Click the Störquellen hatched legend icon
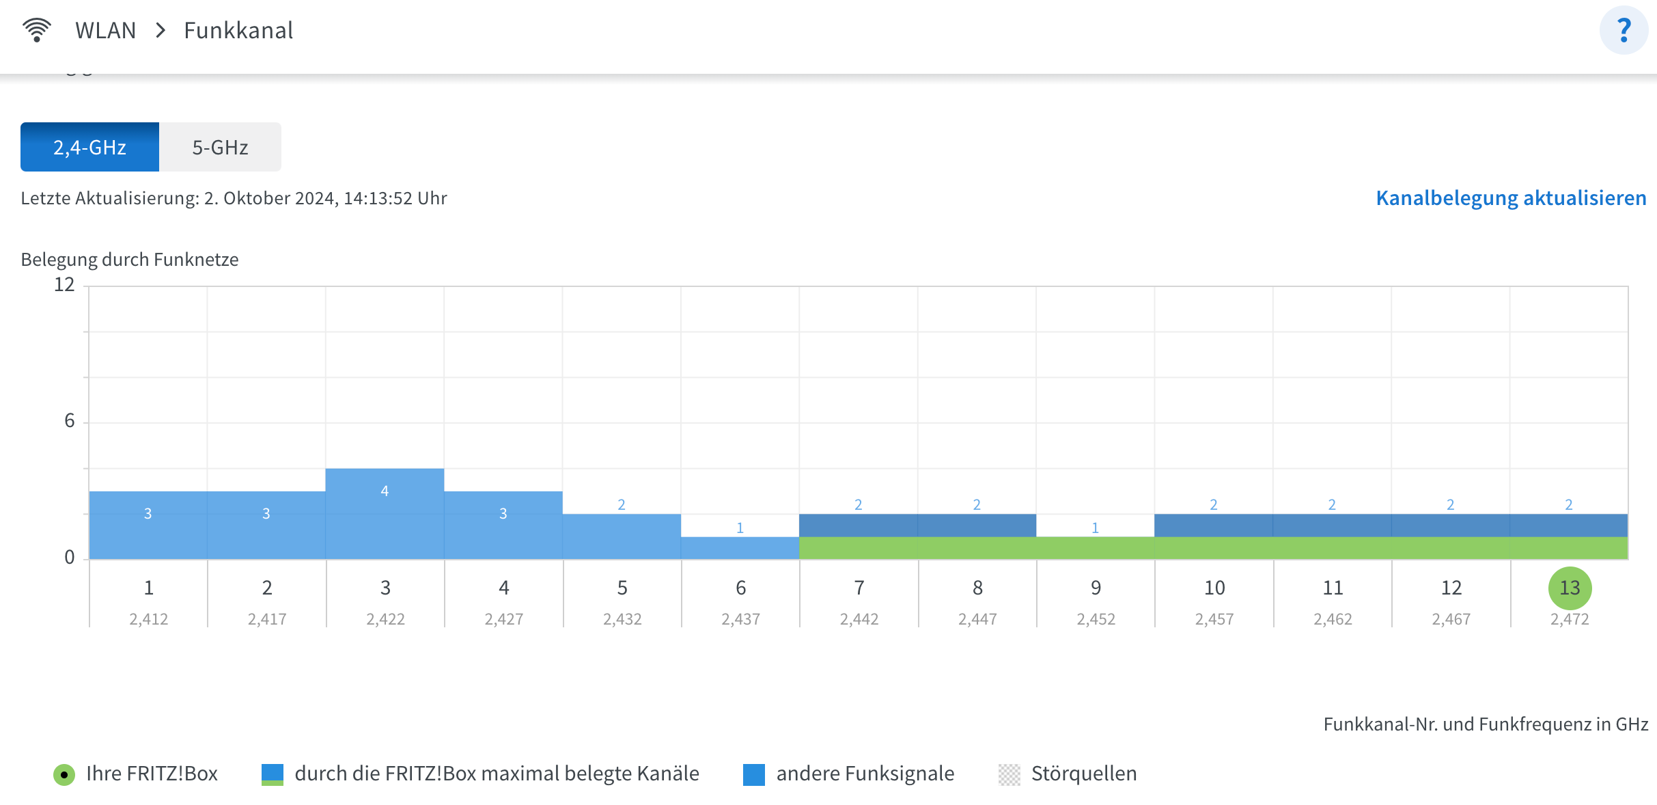Image resolution: width=1657 pixels, height=805 pixels. point(1009,774)
